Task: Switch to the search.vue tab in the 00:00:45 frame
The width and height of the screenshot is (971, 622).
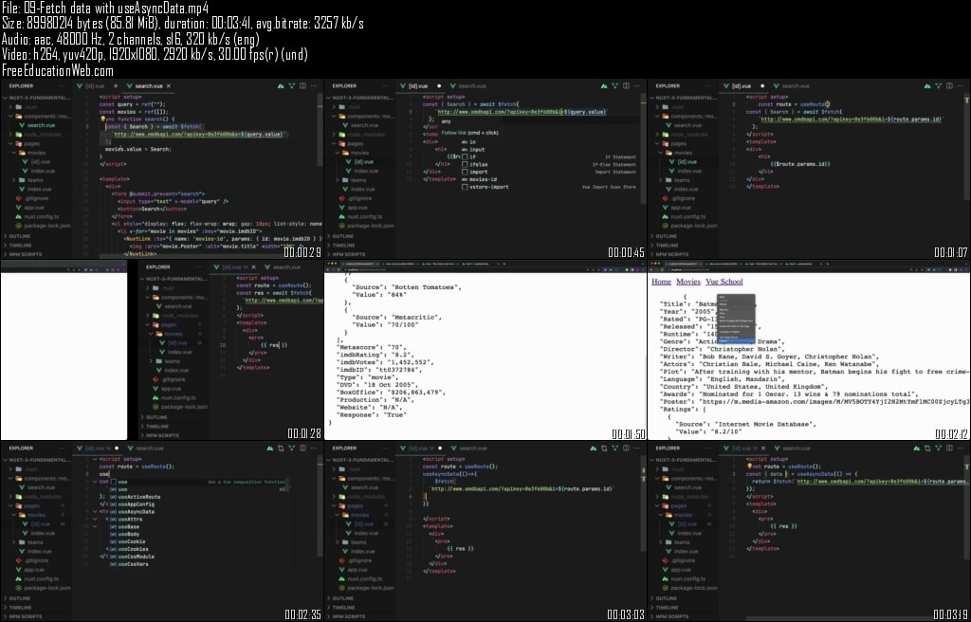Action: tap(468, 86)
